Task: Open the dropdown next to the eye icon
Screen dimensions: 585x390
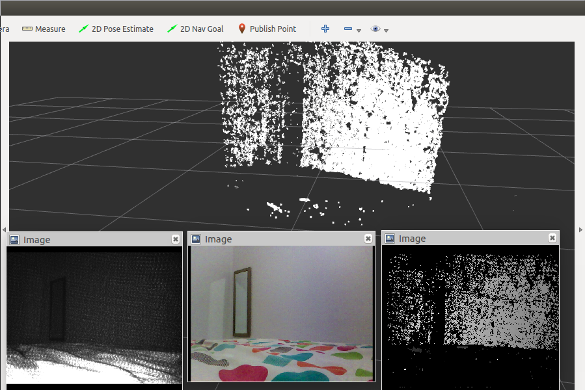Action: point(385,30)
